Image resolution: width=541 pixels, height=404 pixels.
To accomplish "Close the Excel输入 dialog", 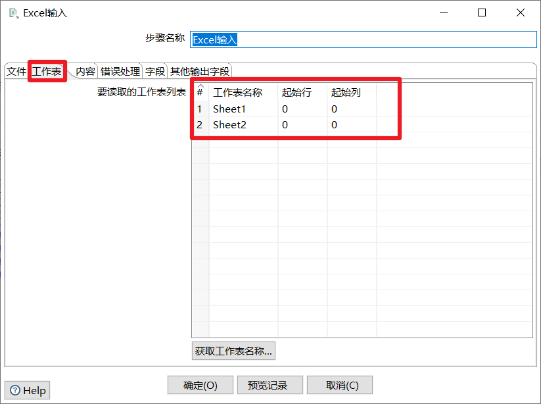I will (521, 13).
